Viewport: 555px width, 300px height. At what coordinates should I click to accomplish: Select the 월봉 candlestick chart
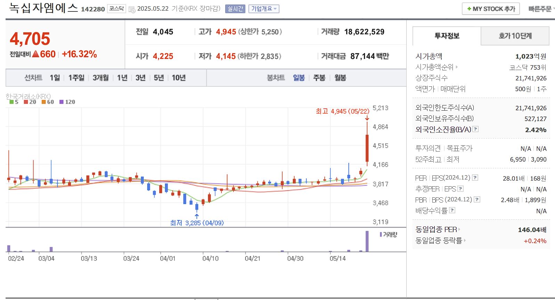[x=340, y=78]
